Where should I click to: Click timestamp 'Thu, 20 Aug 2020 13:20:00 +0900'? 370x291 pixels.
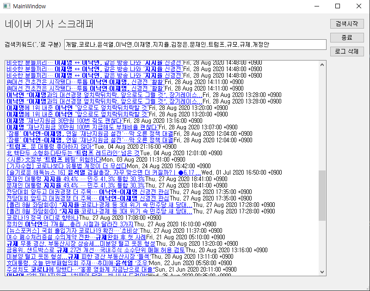coord(197,243)
